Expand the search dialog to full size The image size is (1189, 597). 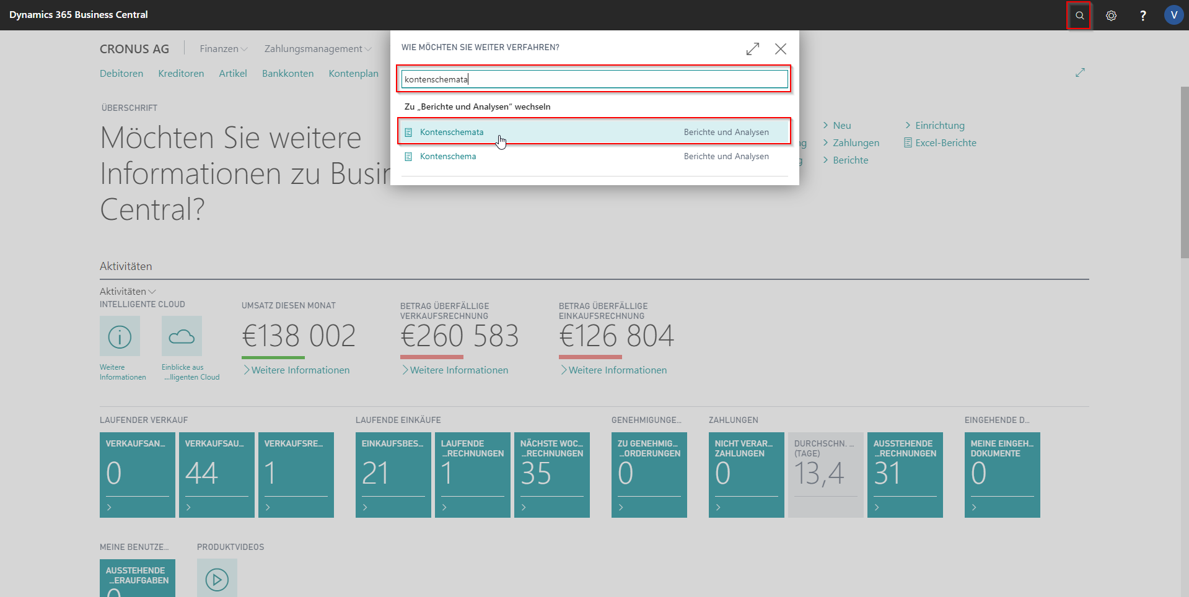point(753,49)
